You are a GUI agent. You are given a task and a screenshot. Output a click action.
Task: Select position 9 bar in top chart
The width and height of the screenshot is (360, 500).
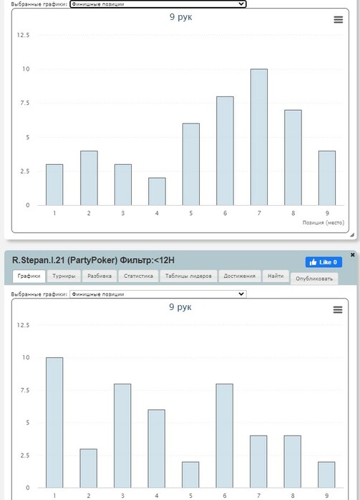coord(327,178)
